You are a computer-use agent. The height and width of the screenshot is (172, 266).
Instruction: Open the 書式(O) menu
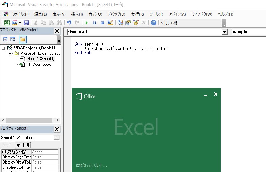[95, 14]
